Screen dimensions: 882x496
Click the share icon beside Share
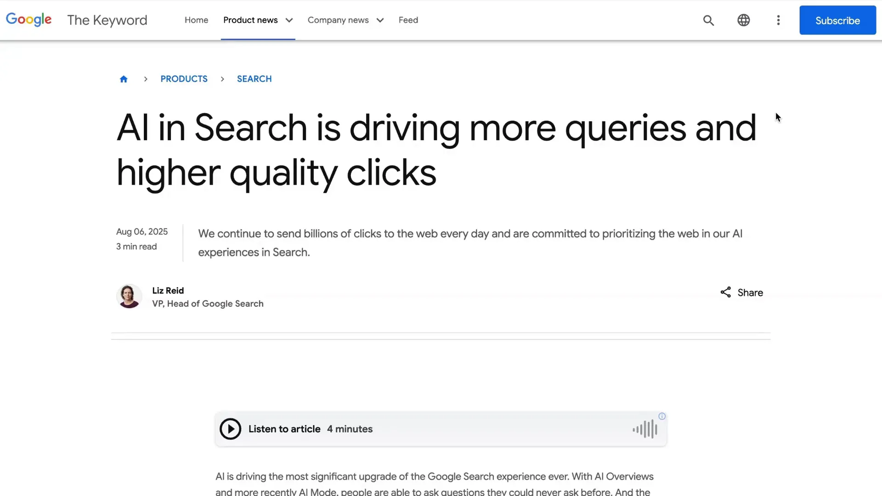pos(725,293)
